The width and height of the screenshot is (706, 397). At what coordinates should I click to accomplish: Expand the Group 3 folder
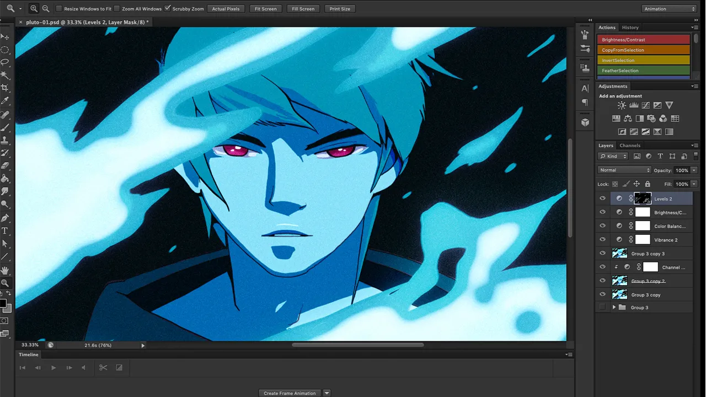(x=614, y=307)
